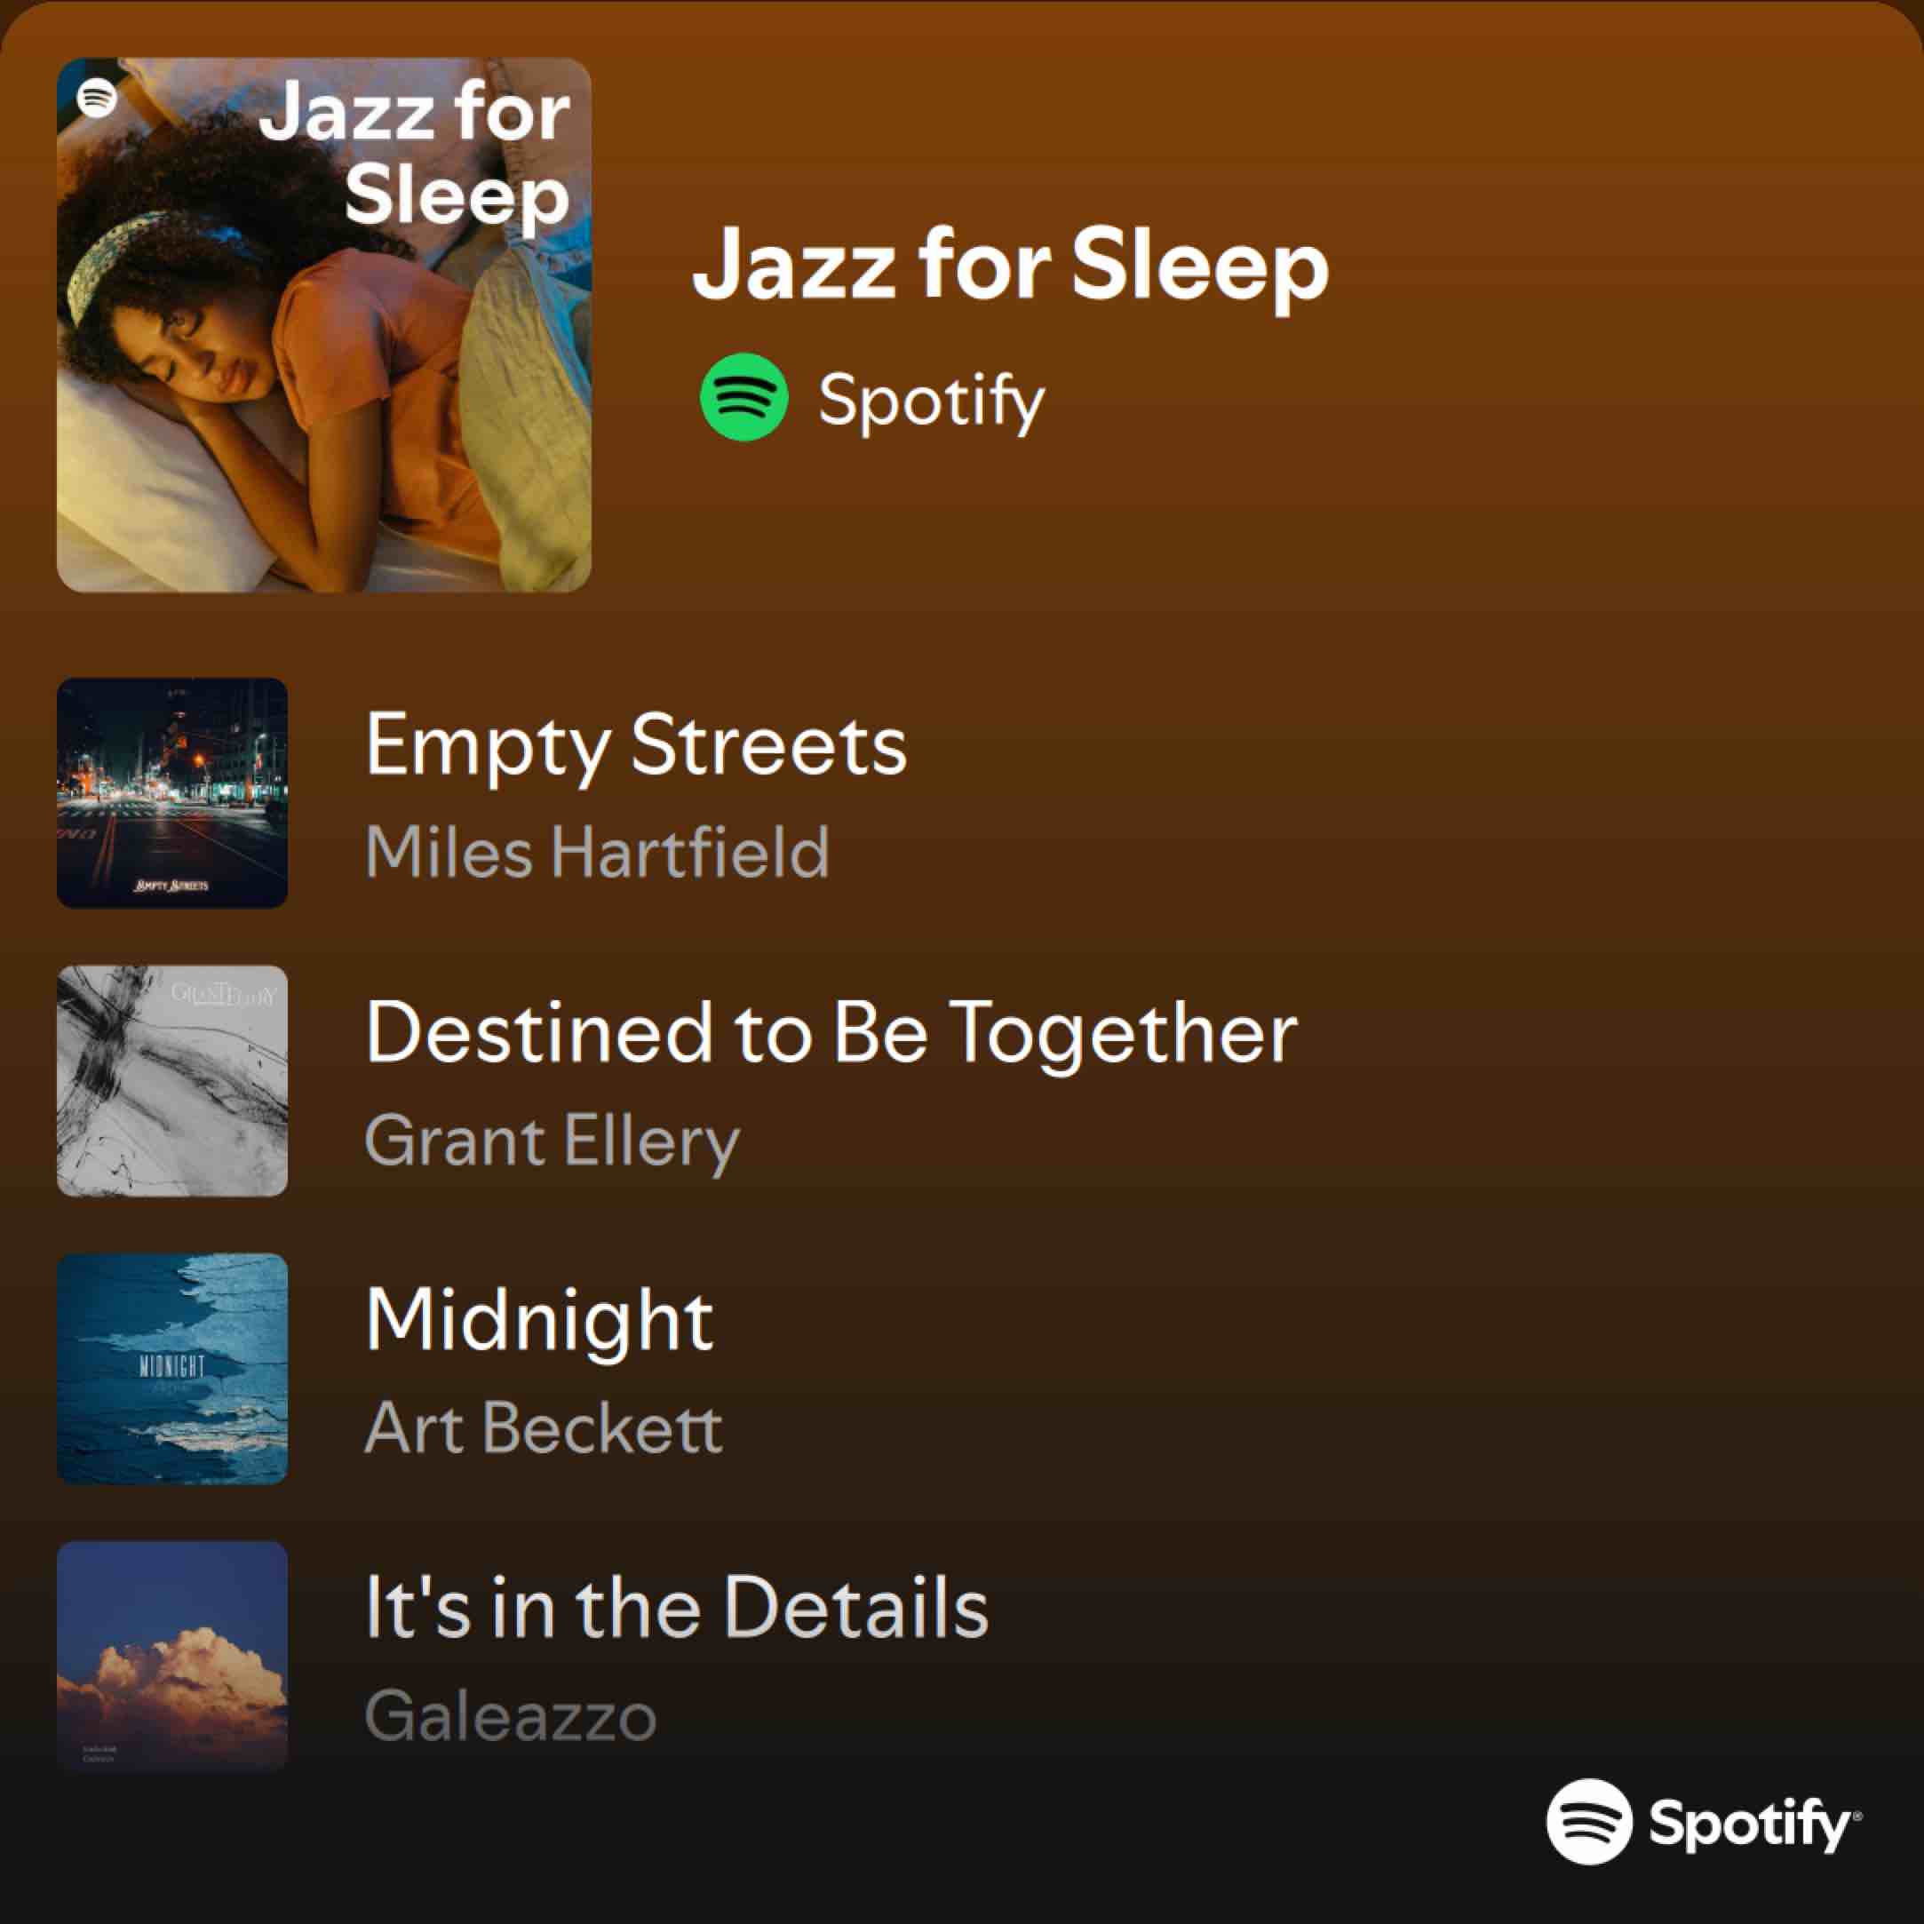Open artist Galeazzo
Screen dimensions: 1924x1924
point(511,1716)
